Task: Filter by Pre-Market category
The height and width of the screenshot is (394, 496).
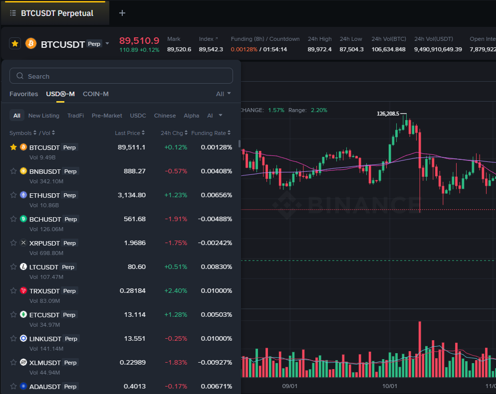Action: pyautogui.click(x=107, y=116)
